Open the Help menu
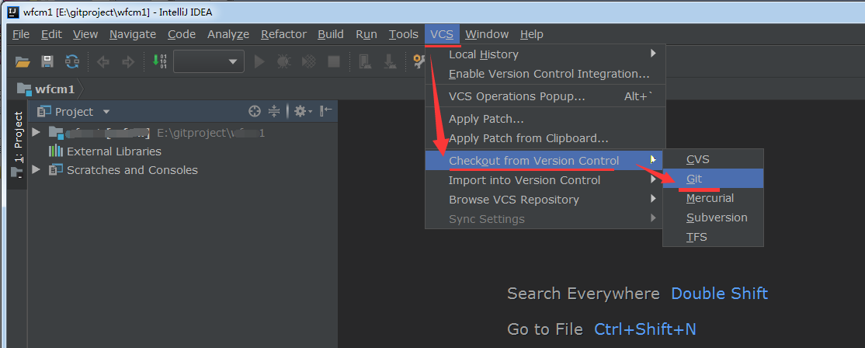 tap(532, 34)
